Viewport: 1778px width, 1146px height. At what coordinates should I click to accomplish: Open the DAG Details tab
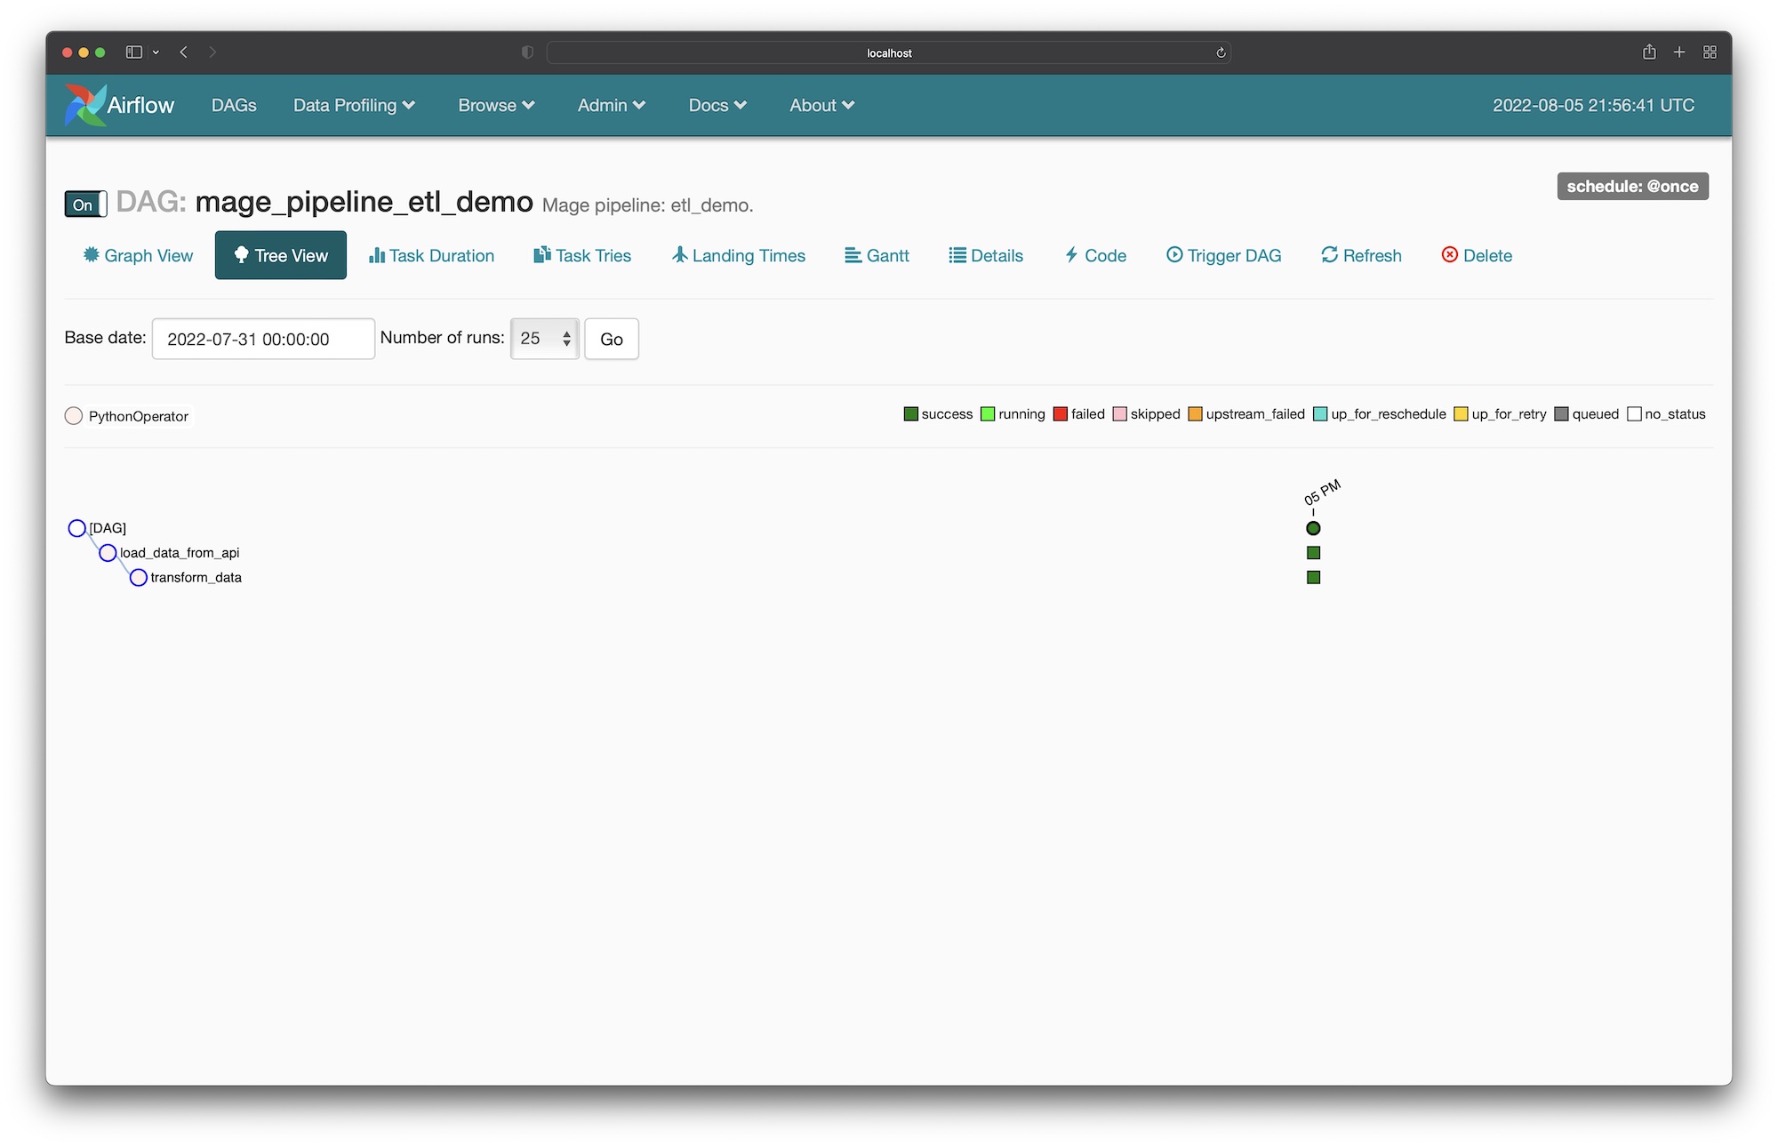coord(986,255)
